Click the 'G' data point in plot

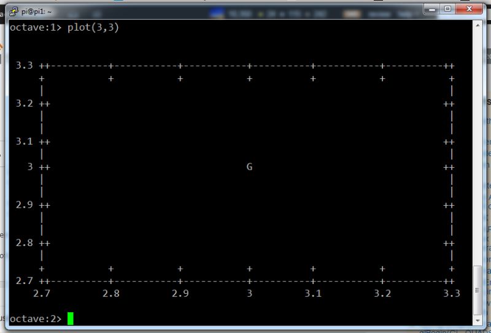pyautogui.click(x=249, y=167)
